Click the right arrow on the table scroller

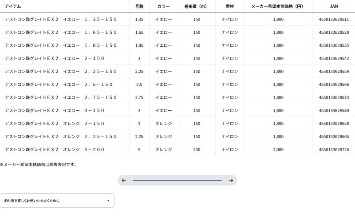point(231,181)
